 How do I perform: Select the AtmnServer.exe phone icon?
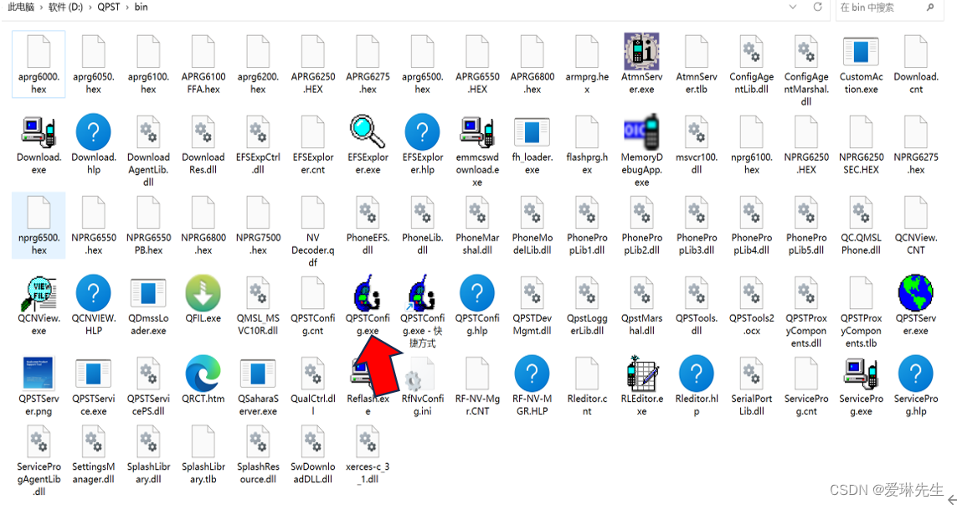click(x=641, y=51)
